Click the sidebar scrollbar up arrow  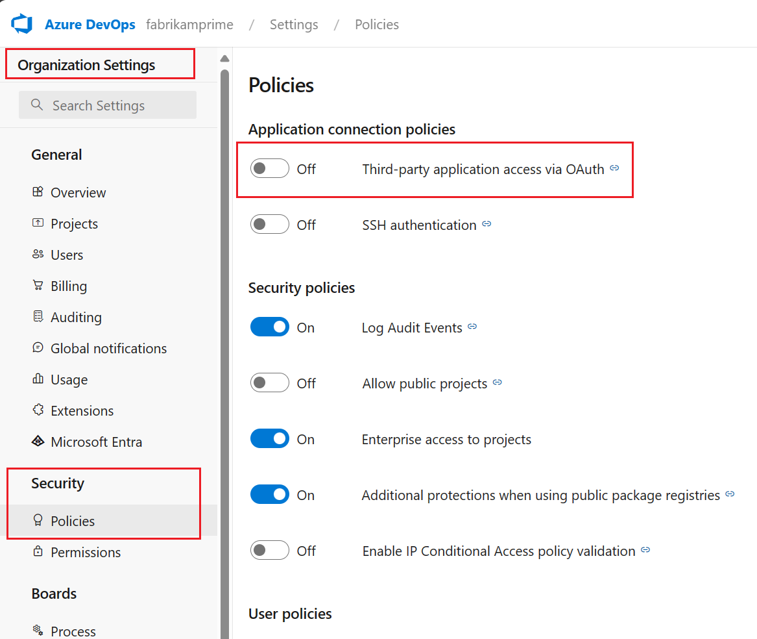[x=224, y=58]
